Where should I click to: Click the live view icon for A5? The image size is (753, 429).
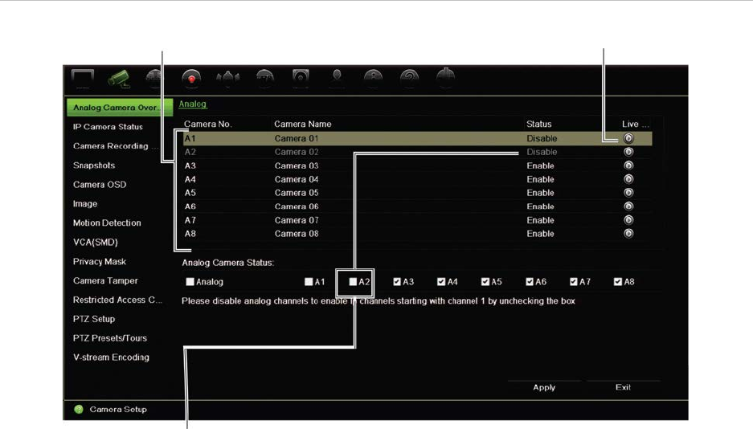click(628, 193)
